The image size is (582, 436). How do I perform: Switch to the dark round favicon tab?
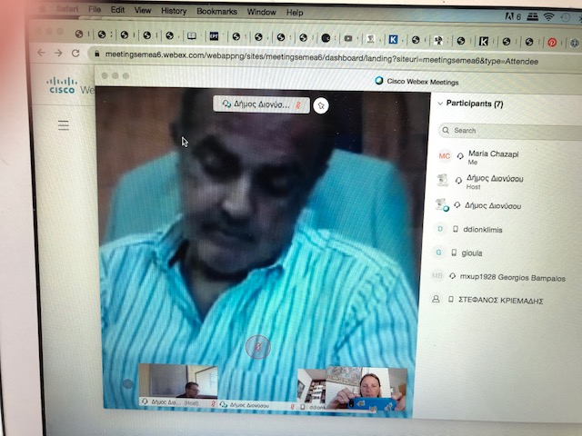(x=326, y=38)
